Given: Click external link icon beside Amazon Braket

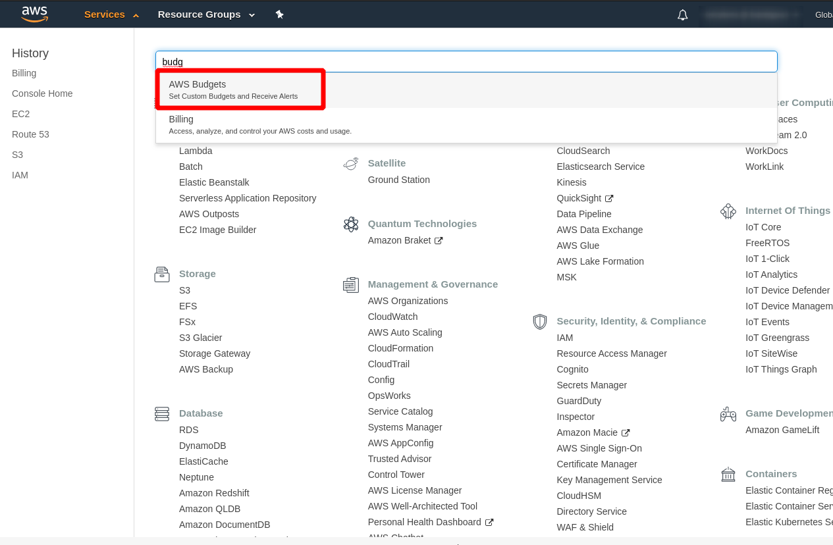Looking at the screenshot, I should tap(439, 241).
